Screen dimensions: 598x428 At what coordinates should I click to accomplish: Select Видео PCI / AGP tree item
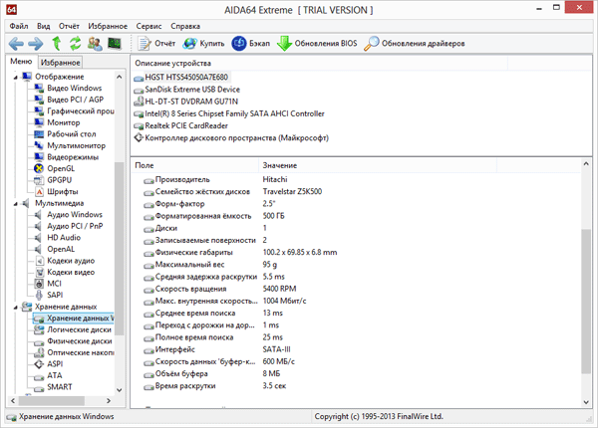coord(75,100)
